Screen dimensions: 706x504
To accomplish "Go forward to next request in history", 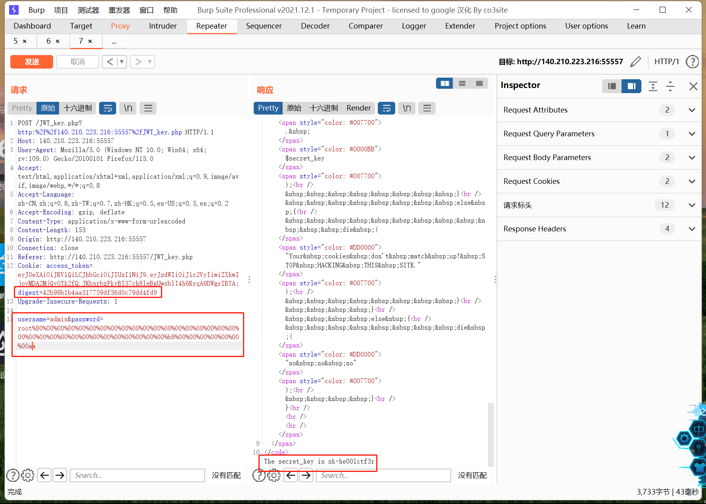I will (138, 62).
